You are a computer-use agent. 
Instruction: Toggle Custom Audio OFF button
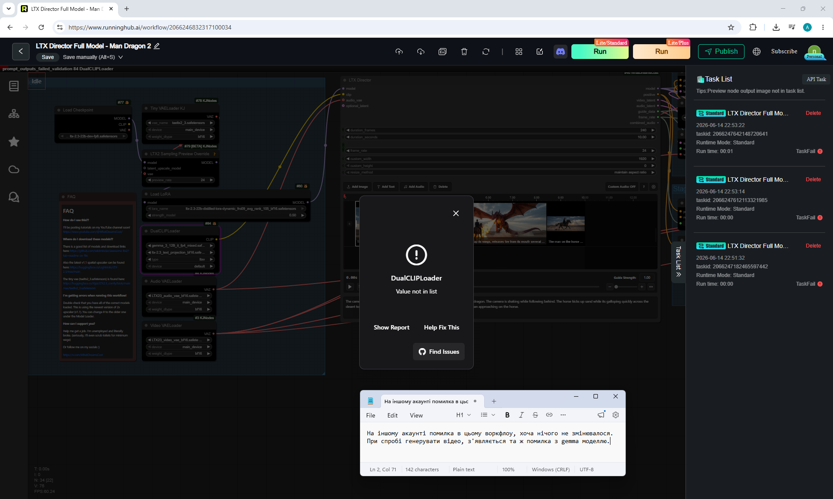622,187
